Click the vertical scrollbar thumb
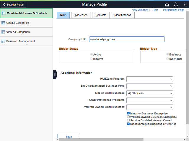Screen dimensions: 189x141 187,67
